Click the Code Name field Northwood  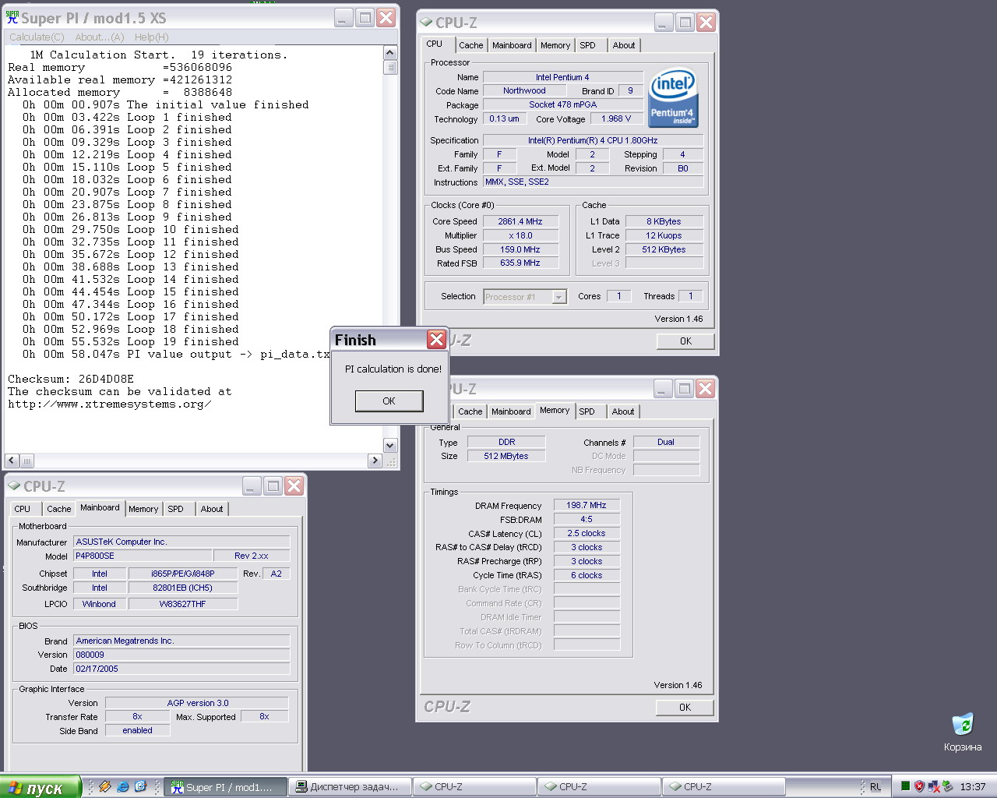[x=524, y=90]
